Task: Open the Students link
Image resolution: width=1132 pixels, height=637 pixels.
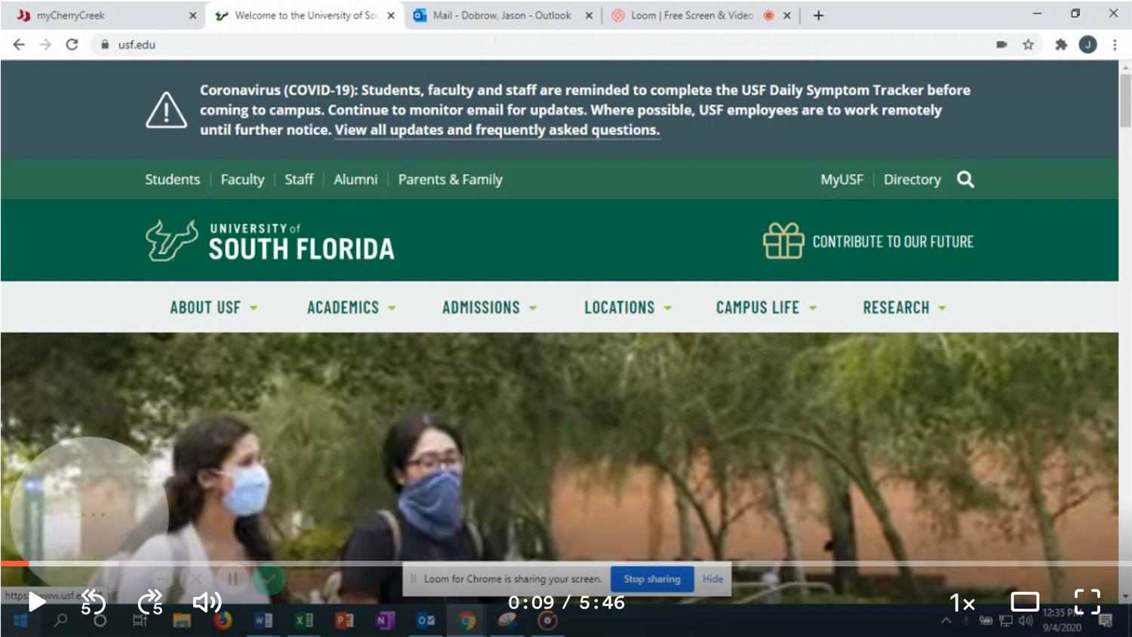Action: [172, 179]
